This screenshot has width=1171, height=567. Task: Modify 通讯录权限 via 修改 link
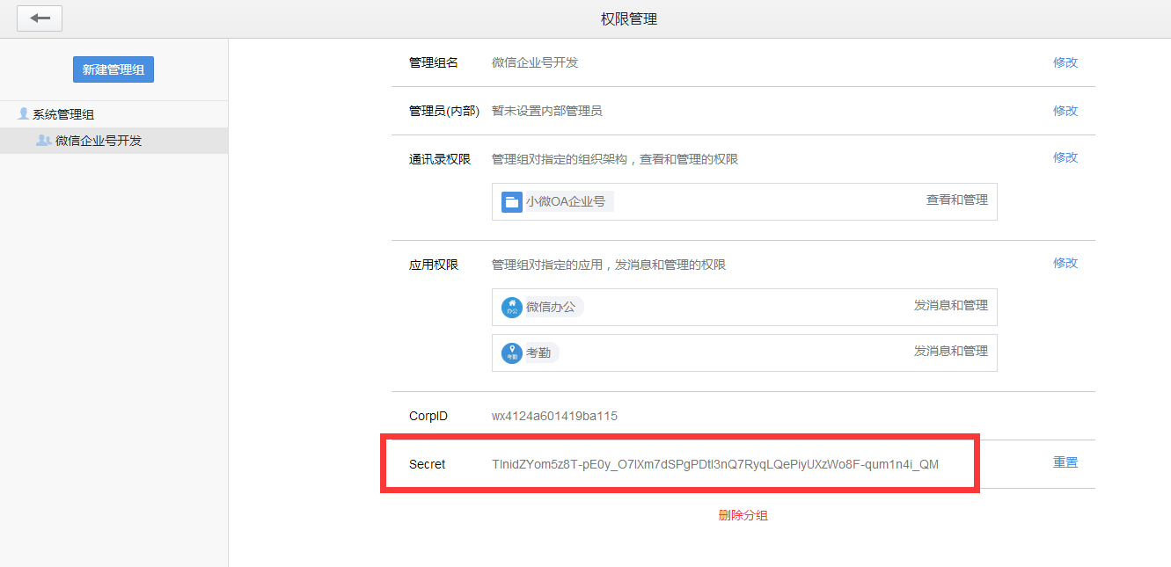coord(1065,157)
